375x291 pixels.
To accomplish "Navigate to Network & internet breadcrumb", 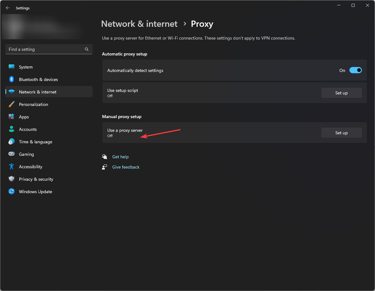I will point(139,24).
